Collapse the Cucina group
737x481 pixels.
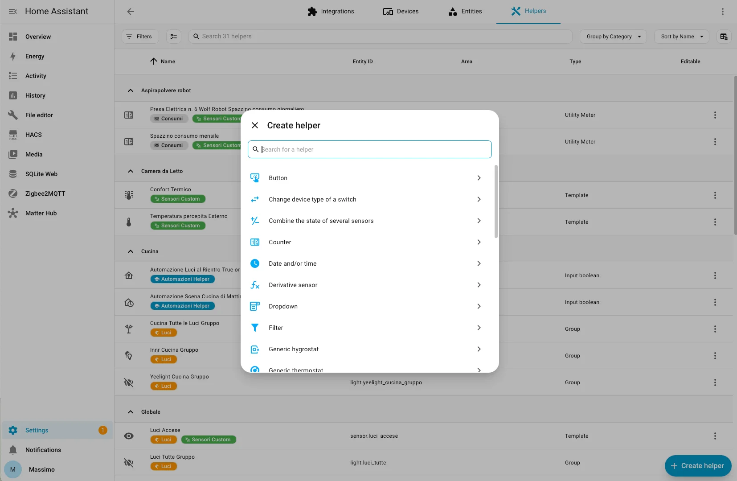(131, 251)
